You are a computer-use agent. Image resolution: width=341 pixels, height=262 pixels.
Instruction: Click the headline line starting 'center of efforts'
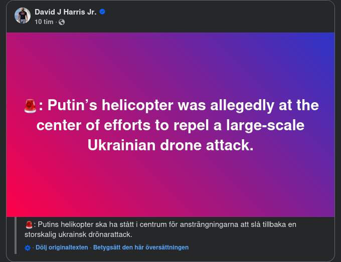click(x=170, y=125)
